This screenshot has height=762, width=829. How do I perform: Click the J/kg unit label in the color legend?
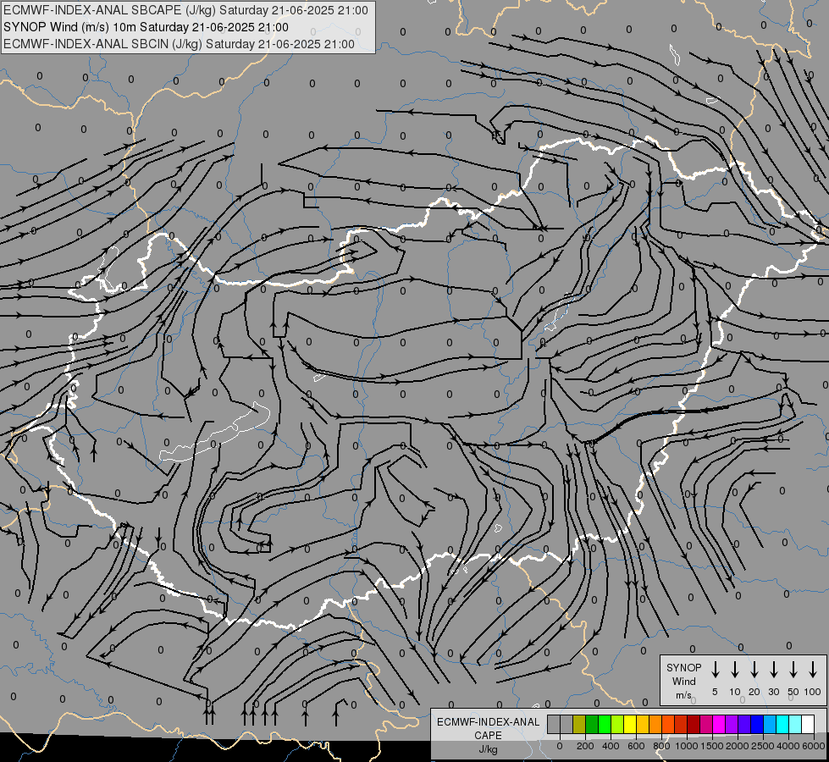488,749
